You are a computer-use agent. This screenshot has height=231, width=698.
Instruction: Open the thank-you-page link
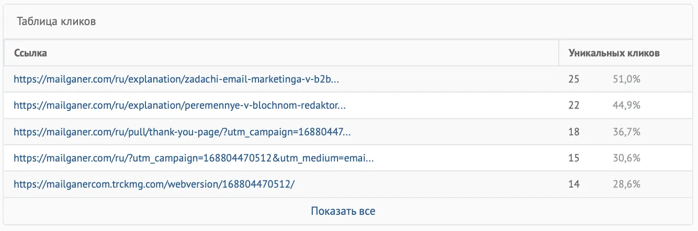tap(182, 132)
